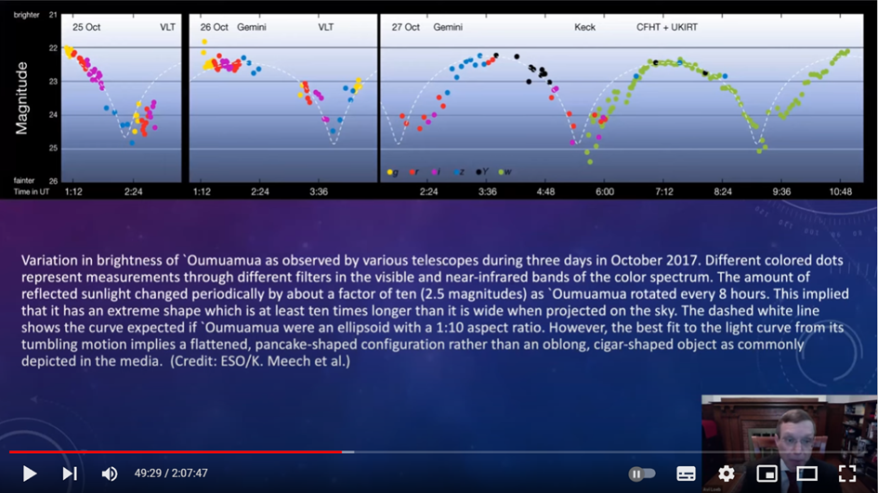Click the yellow g filter legend dot
This screenshot has width=878, height=493.
(389, 173)
